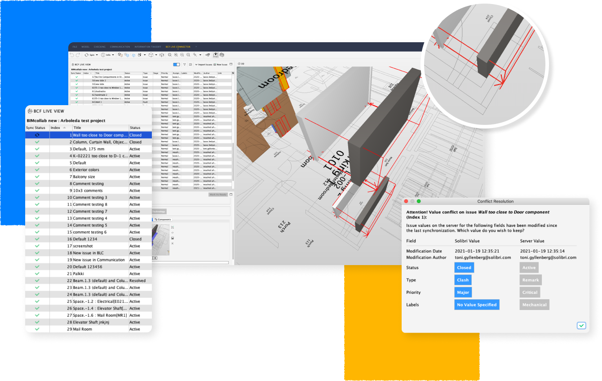
Task: Open the dropdown beside footprints icon
Action: pyautogui.click(x=145, y=55)
